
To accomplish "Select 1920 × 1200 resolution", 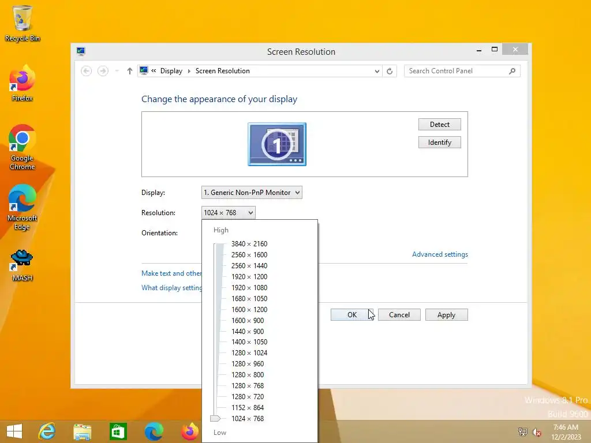I will pos(249,277).
